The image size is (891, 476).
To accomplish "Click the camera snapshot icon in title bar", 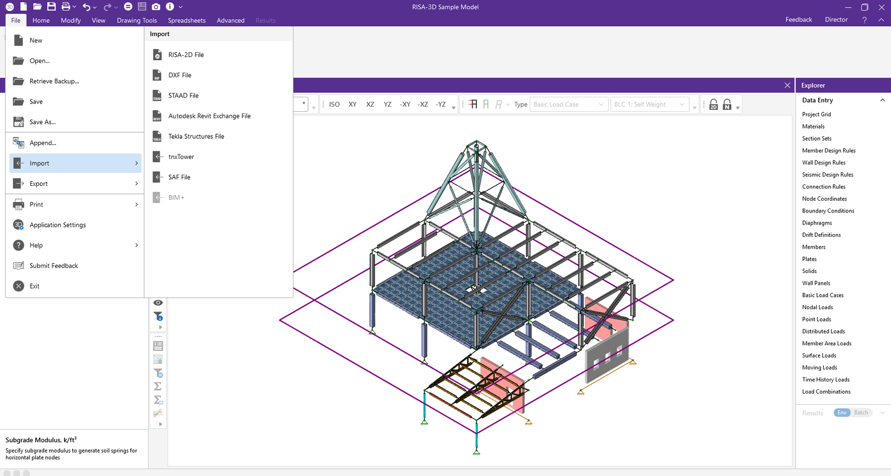I will pyautogui.click(x=156, y=7).
